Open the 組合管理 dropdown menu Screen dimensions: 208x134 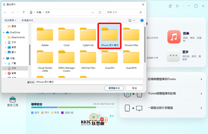click(x=10, y=20)
